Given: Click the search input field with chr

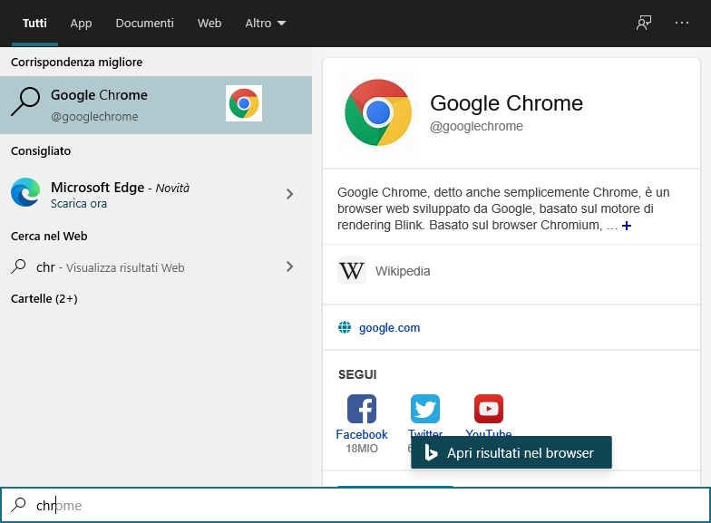Looking at the screenshot, I should pos(355,505).
